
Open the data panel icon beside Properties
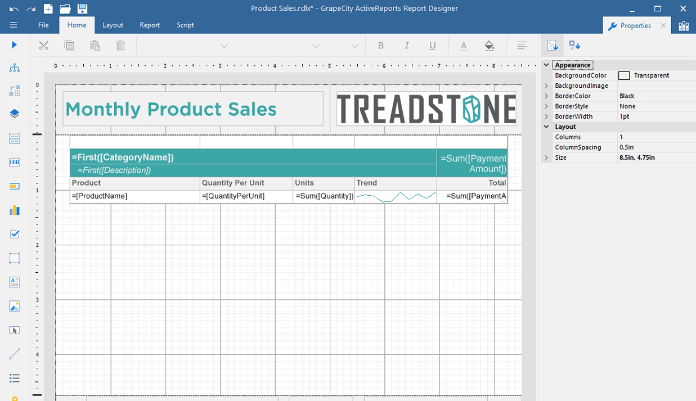click(684, 25)
